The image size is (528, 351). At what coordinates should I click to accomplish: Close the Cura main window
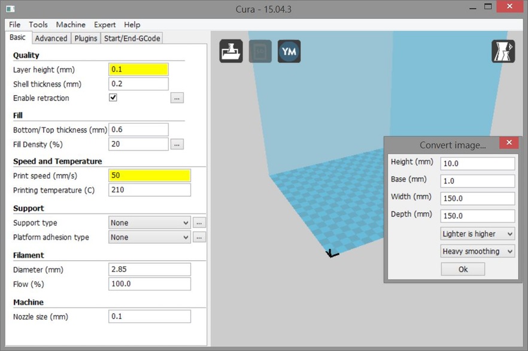509,7
